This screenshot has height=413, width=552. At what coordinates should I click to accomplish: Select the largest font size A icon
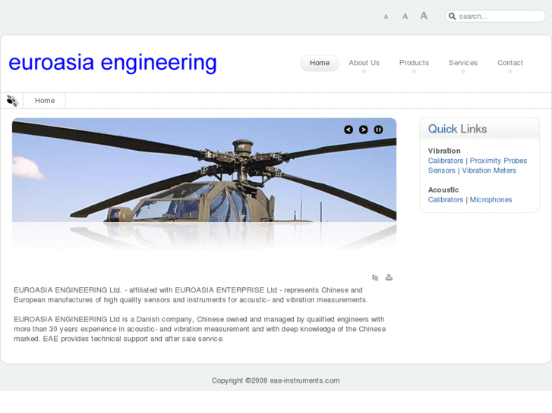pos(424,16)
